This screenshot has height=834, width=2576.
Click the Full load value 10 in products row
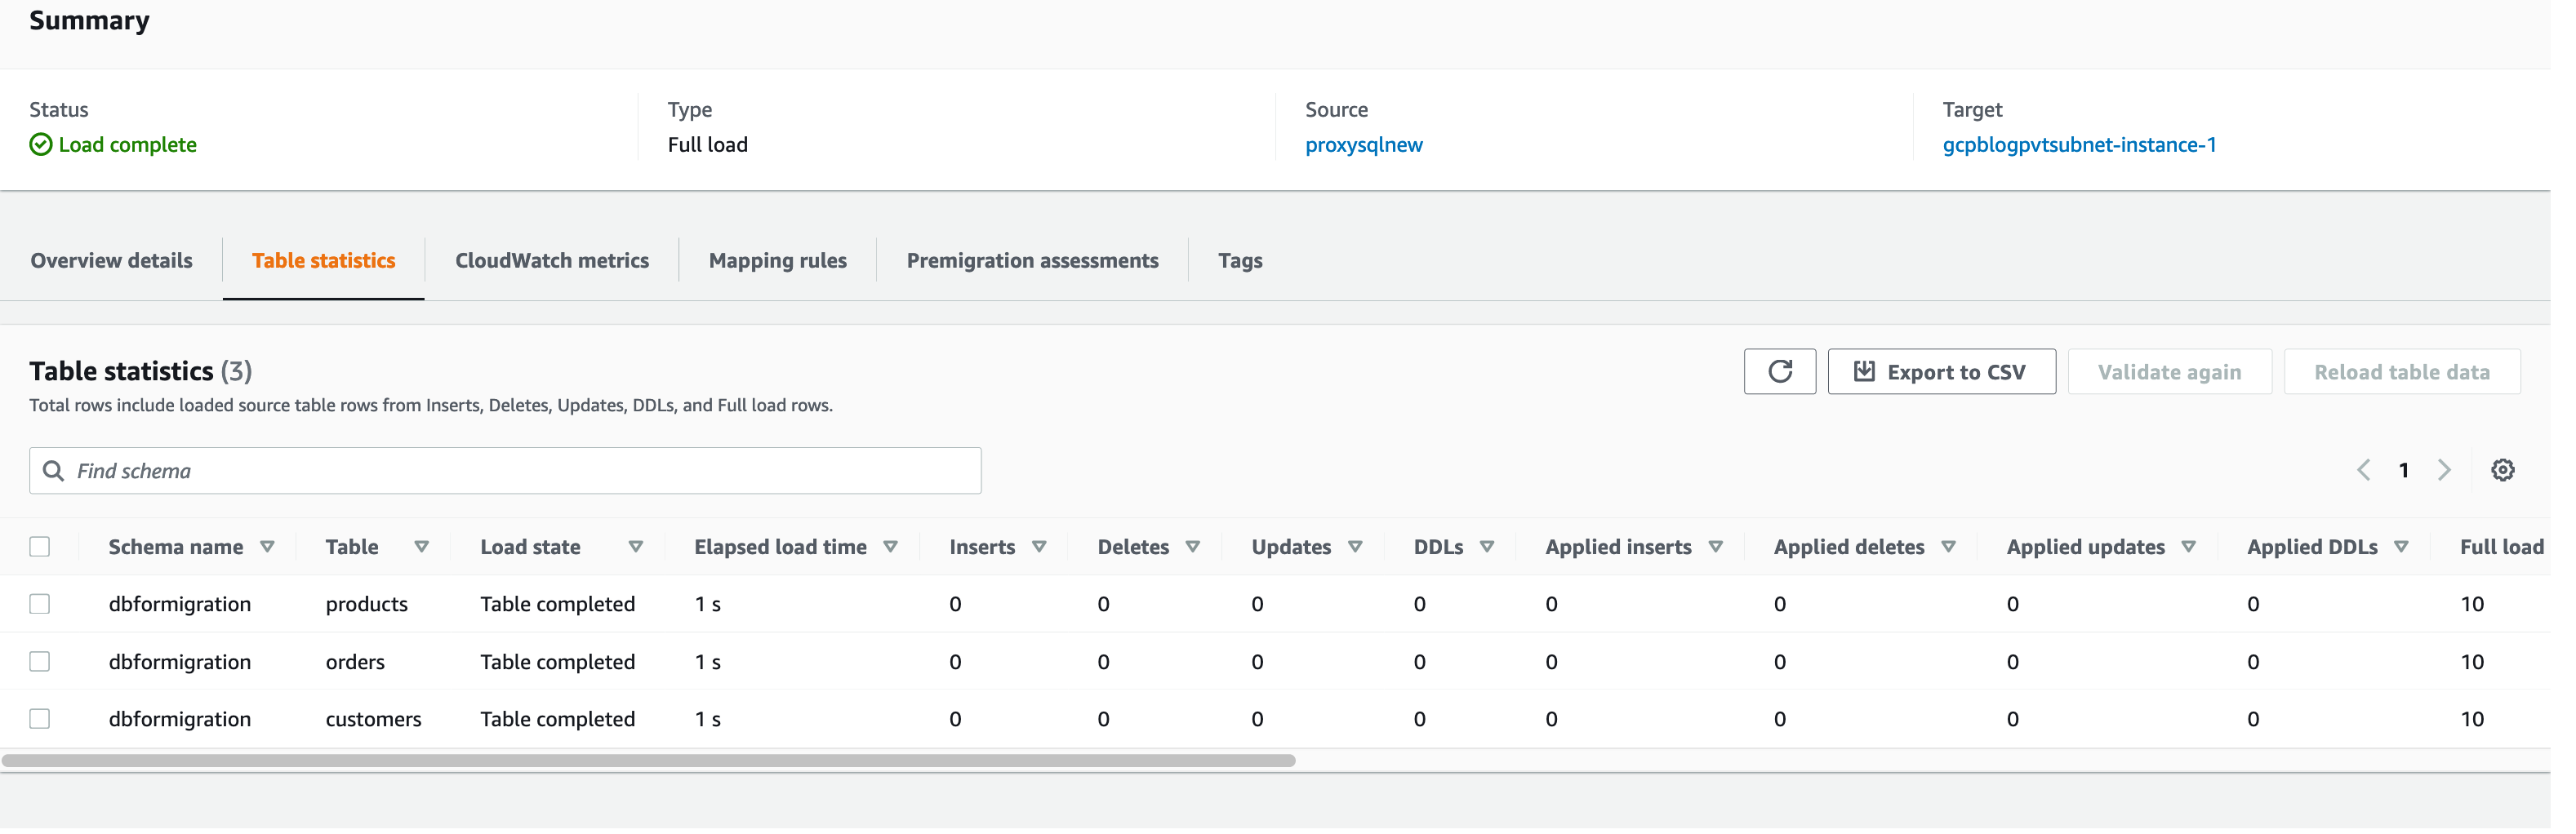coord(2496,610)
